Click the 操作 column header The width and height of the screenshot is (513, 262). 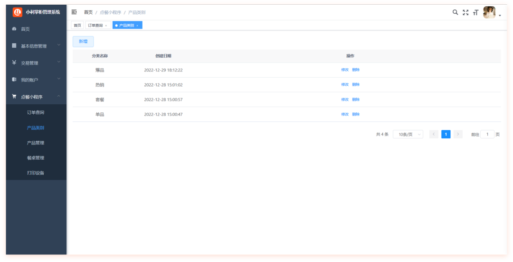[x=351, y=56]
